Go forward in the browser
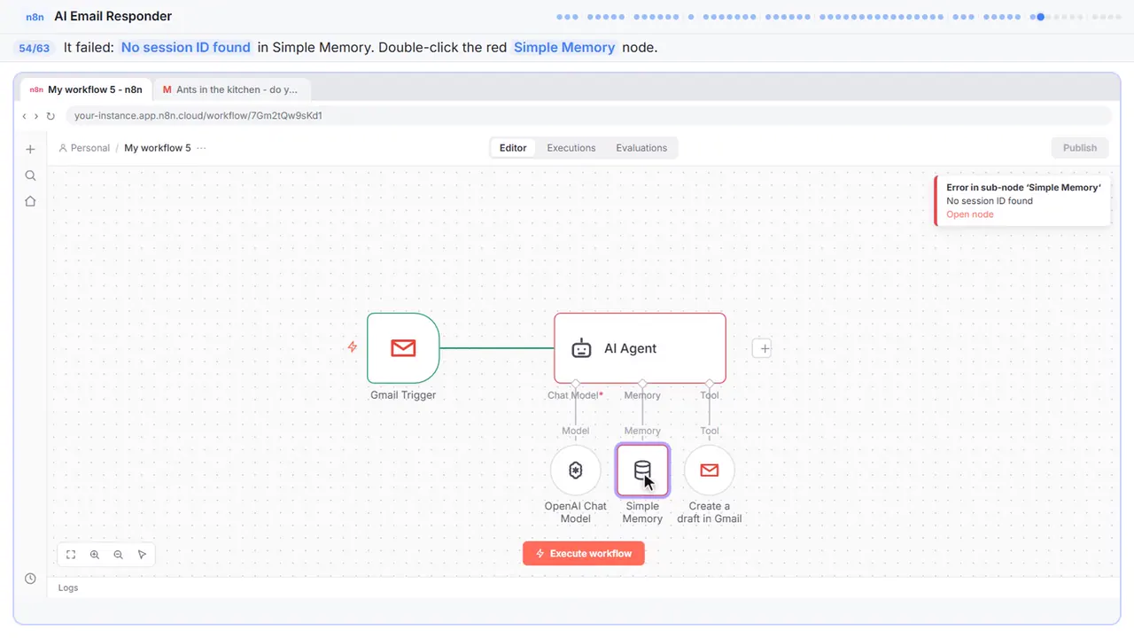 (x=36, y=116)
